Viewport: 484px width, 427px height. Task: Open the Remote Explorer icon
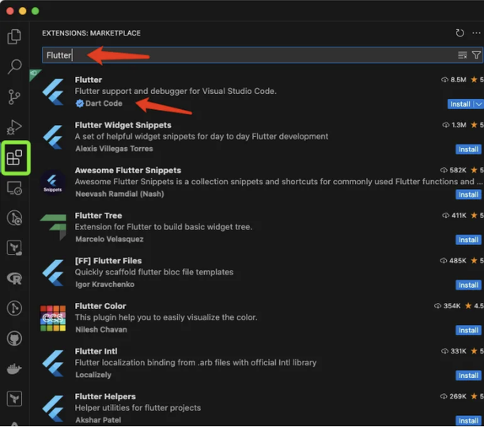click(14, 187)
